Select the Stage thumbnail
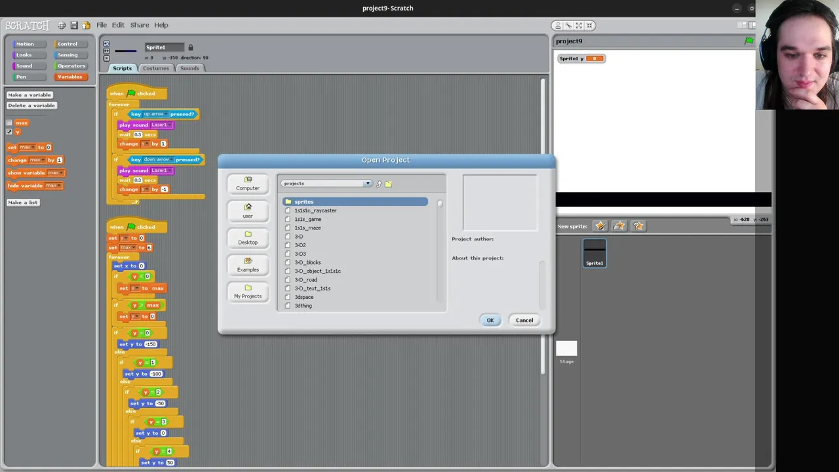Image resolution: width=839 pixels, height=472 pixels. tap(566, 352)
